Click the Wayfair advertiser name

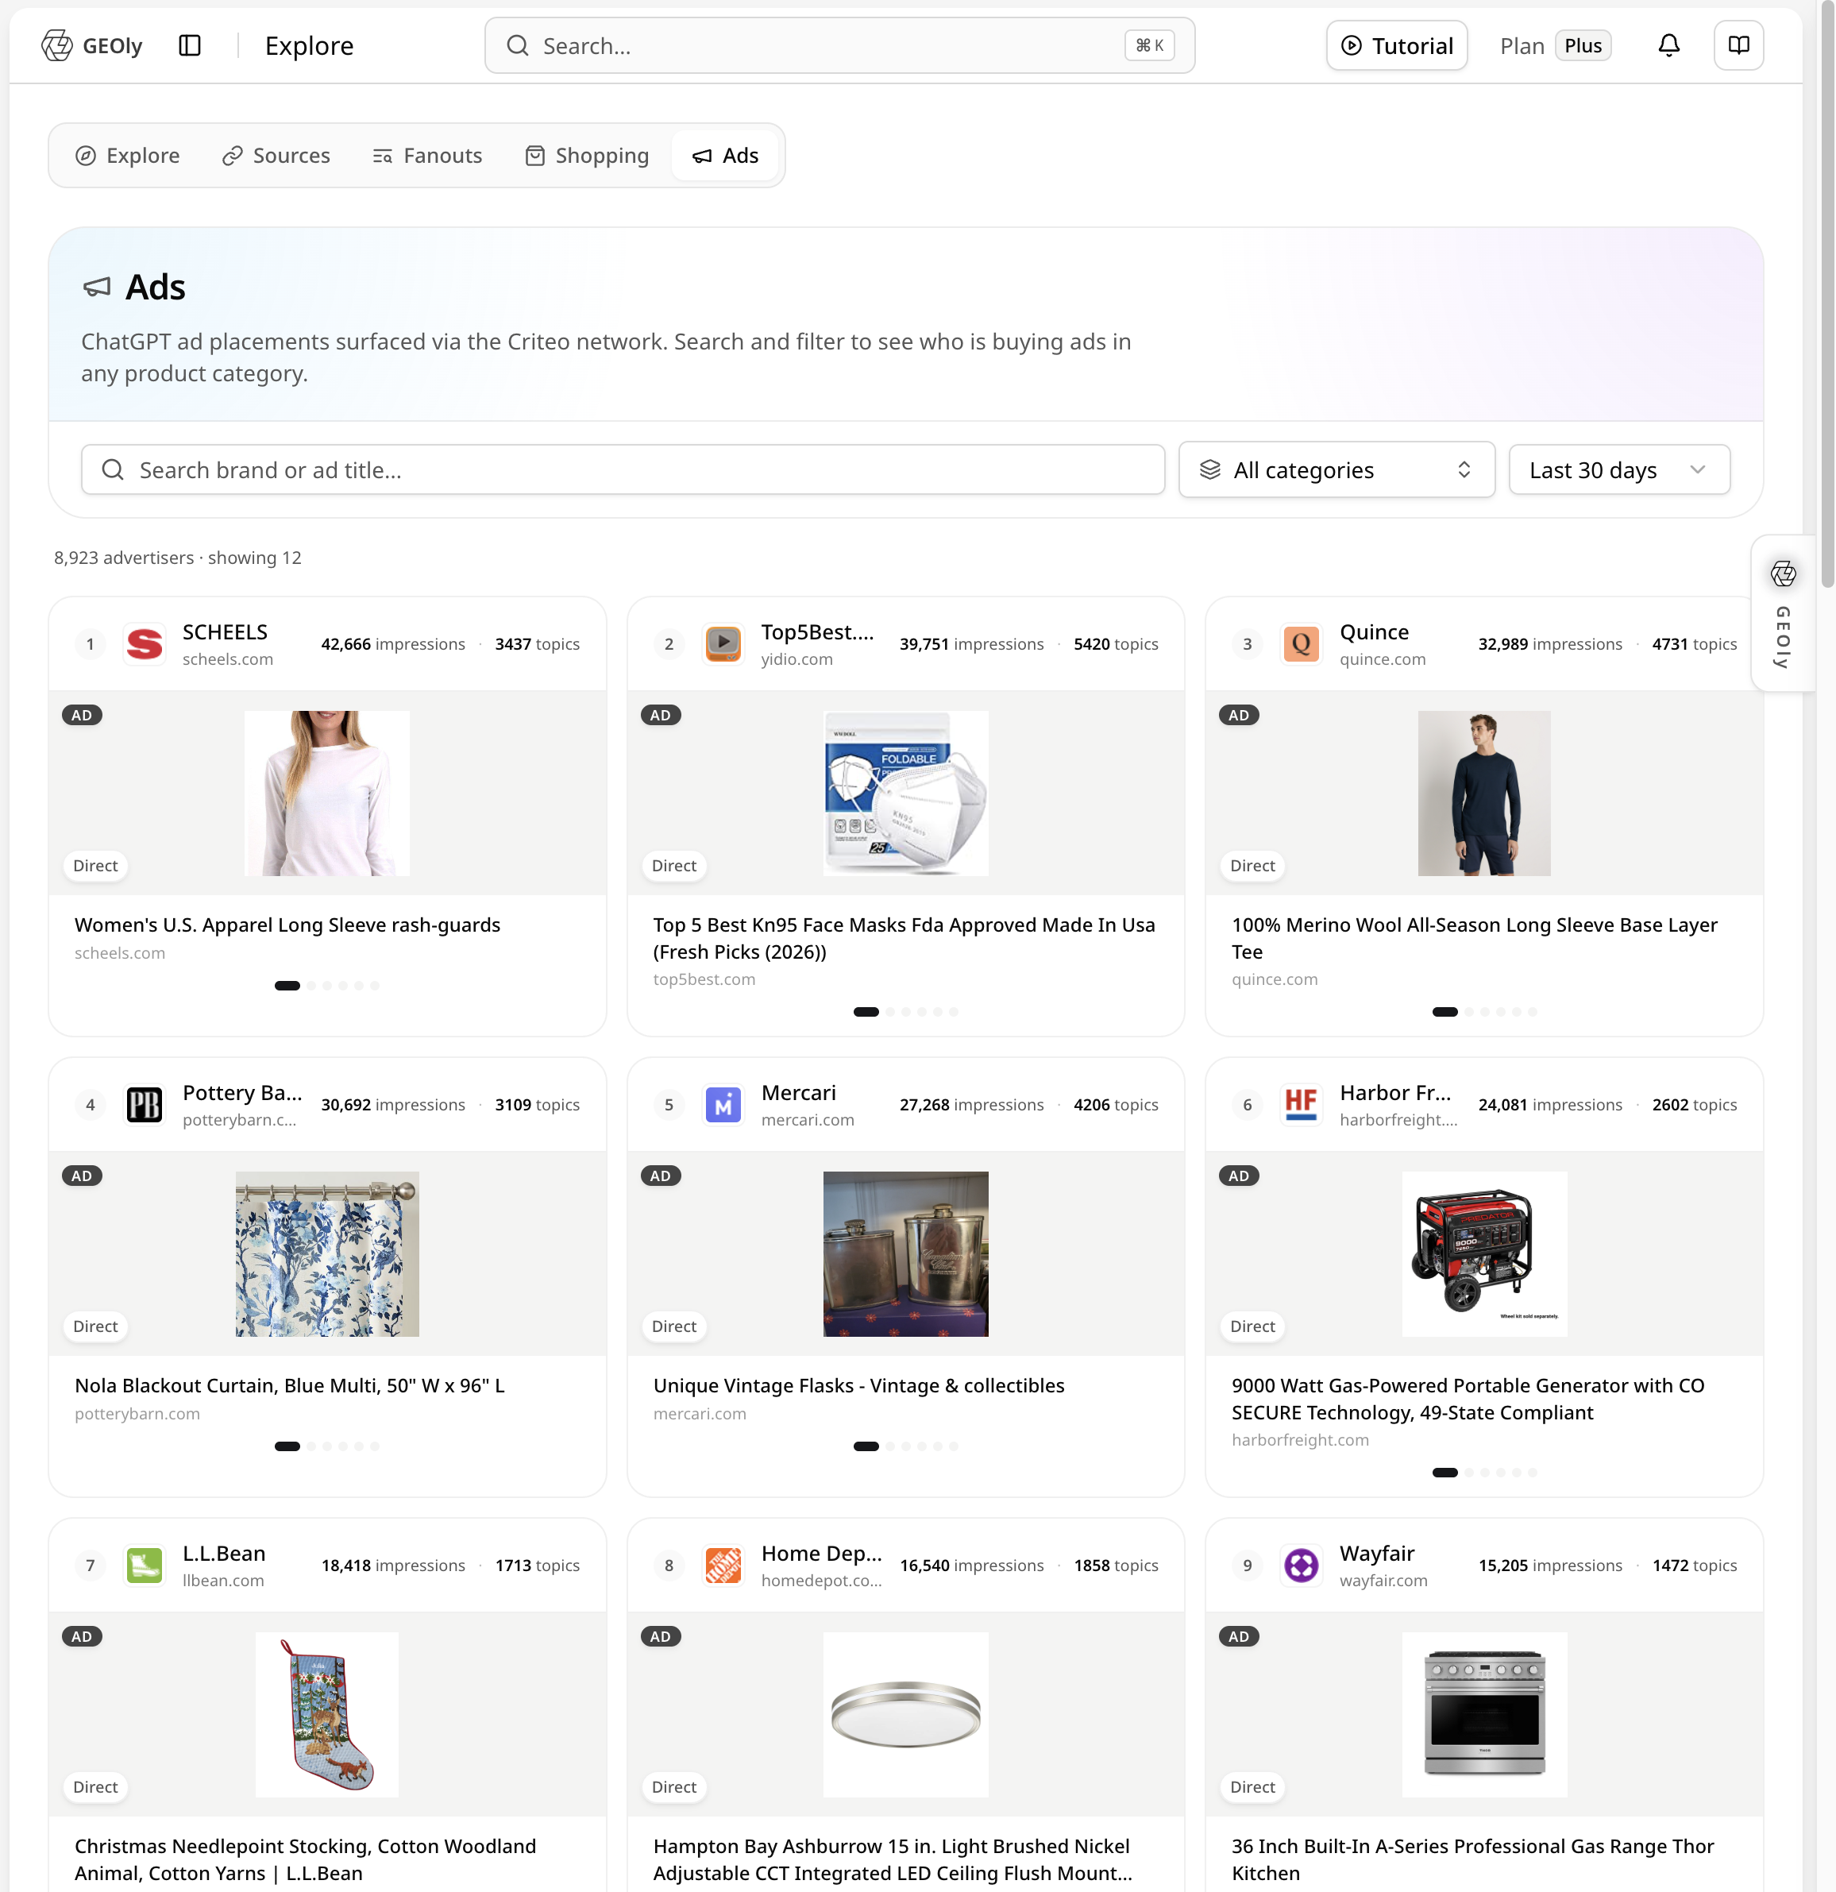tap(1376, 1553)
